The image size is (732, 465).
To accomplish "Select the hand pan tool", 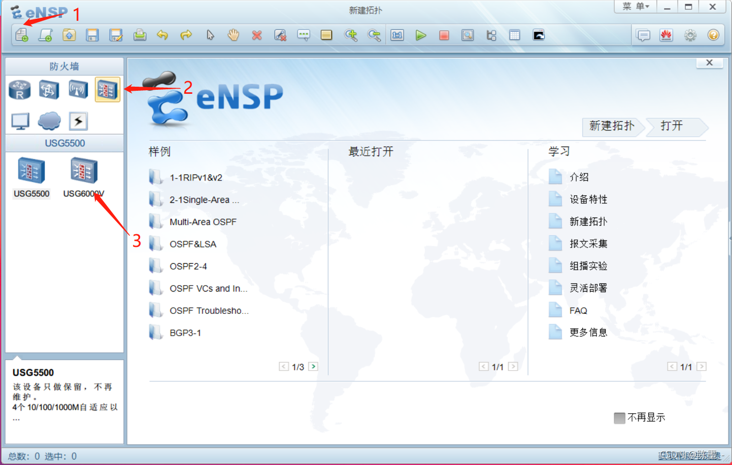I will pyautogui.click(x=233, y=35).
